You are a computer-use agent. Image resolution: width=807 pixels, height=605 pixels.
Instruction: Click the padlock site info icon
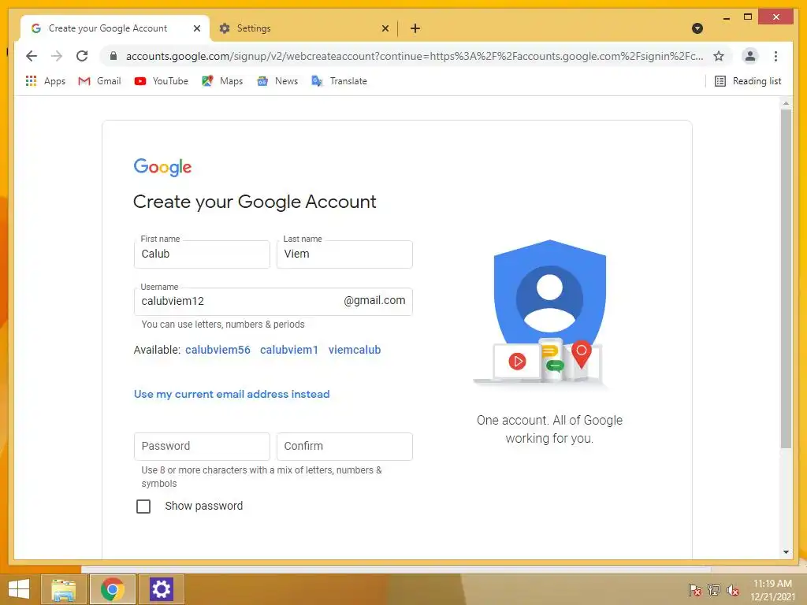pos(113,56)
